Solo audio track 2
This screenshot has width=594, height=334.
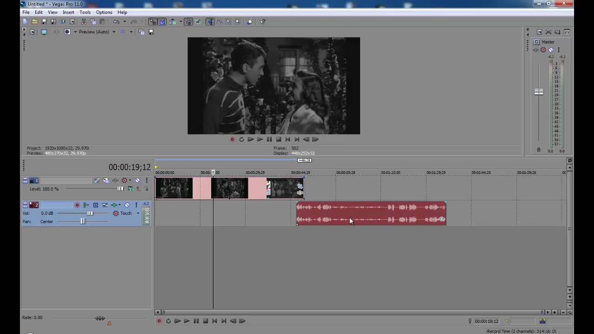pos(136,205)
